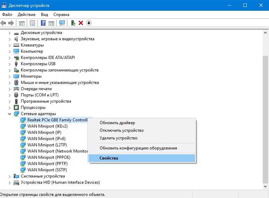The image size is (269, 198).
Task: Choose Свойства in the context menu
Action: click(142, 158)
